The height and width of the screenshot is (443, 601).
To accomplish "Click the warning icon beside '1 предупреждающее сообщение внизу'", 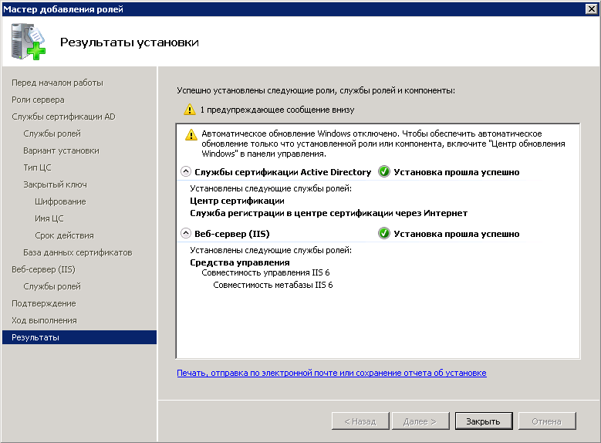I will coord(190,110).
